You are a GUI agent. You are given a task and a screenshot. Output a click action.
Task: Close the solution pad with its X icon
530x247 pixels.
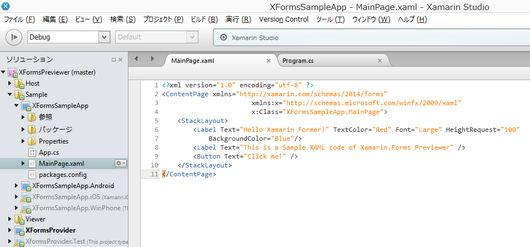(121, 60)
